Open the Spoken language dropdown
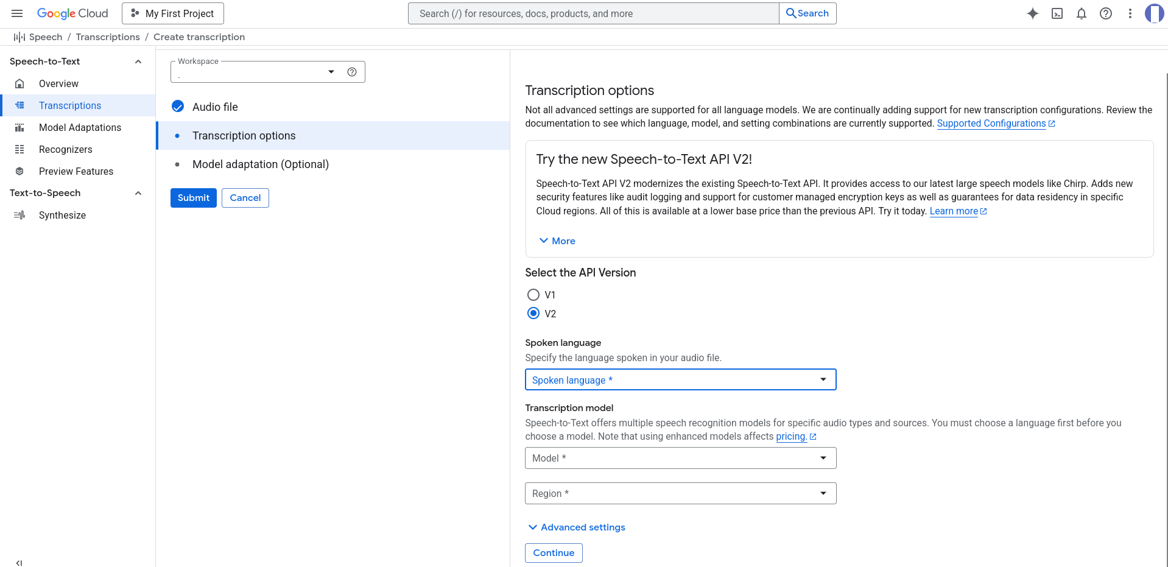 pos(680,379)
